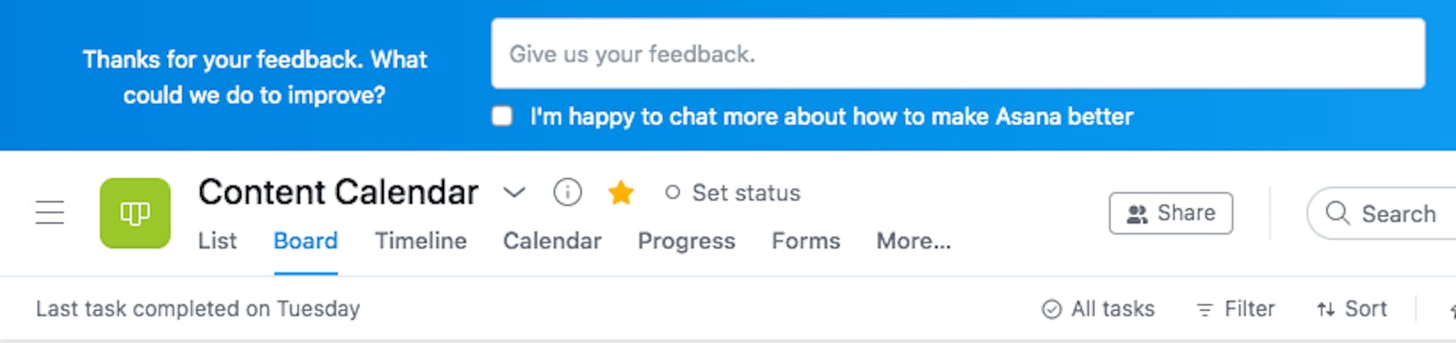
Task: Click the Sort arrows icon
Action: [x=1326, y=309]
